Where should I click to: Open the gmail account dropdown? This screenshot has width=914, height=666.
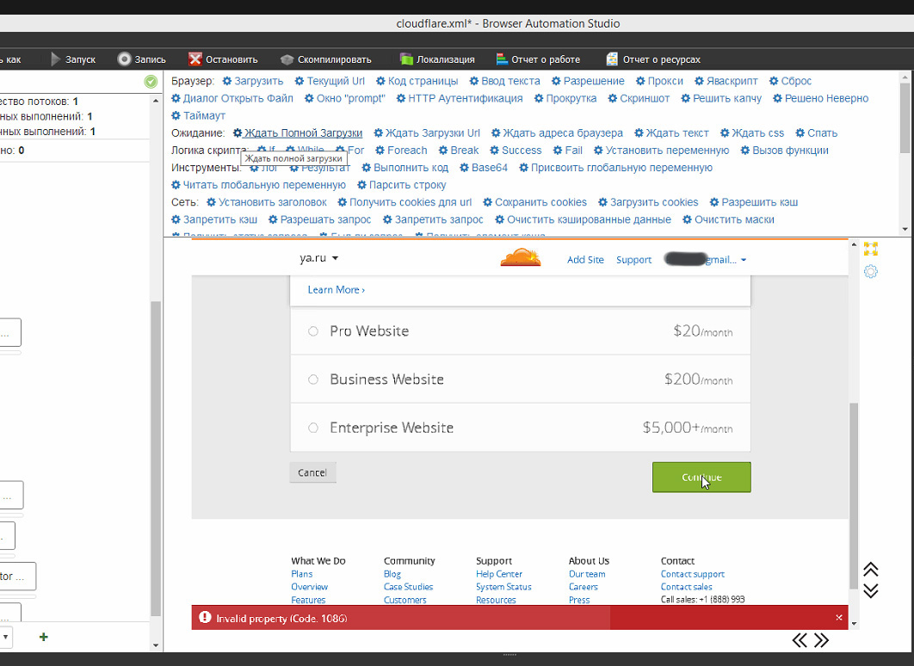pyautogui.click(x=706, y=260)
